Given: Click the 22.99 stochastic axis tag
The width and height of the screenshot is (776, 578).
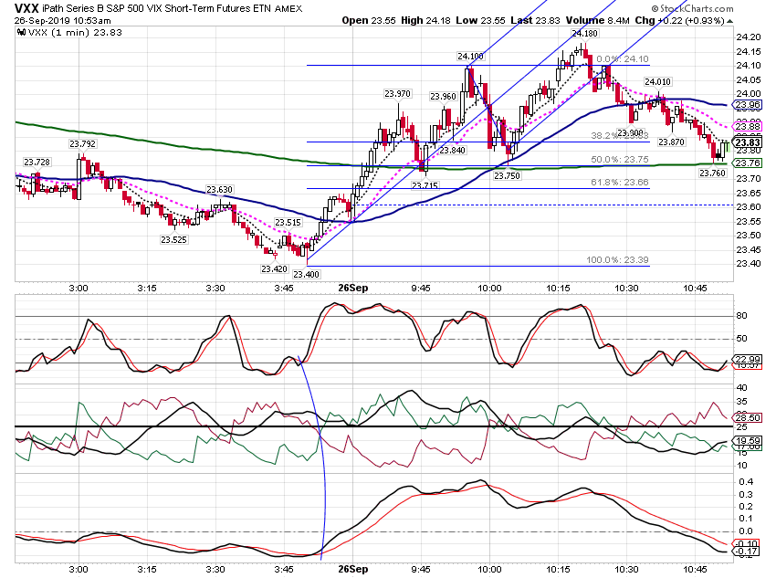Looking at the screenshot, I should (748, 359).
